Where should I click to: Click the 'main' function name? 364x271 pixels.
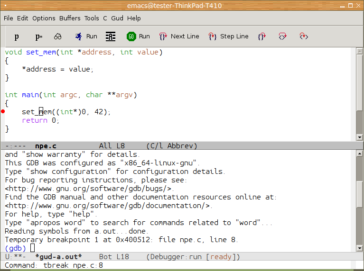pos(30,95)
